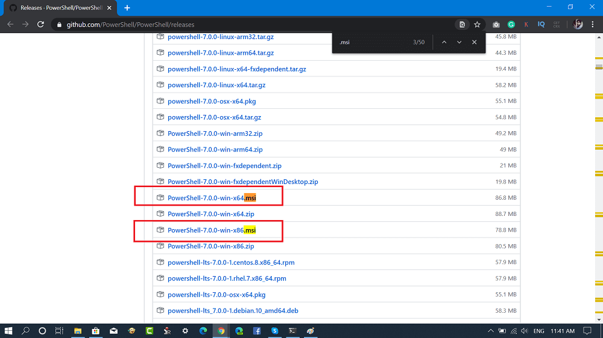Open the Chrome profile avatar
The image size is (603, 338).
[578, 25]
